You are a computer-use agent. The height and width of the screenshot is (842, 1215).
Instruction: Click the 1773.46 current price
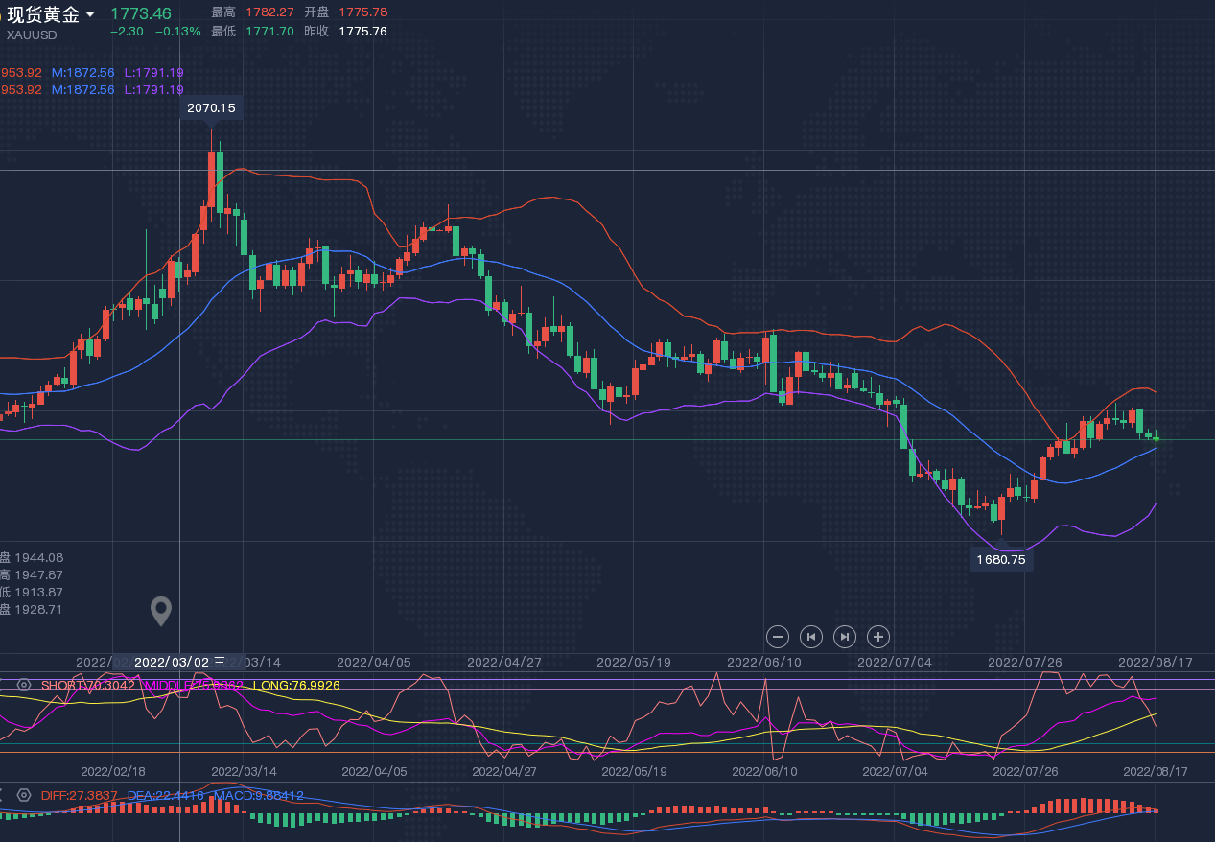(x=141, y=13)
